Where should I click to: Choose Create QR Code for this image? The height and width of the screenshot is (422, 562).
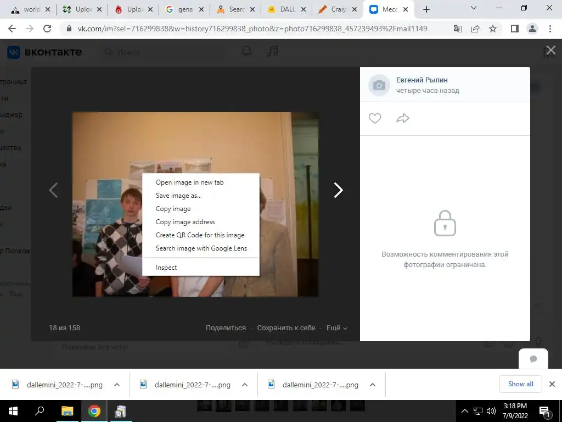[201, 235]
